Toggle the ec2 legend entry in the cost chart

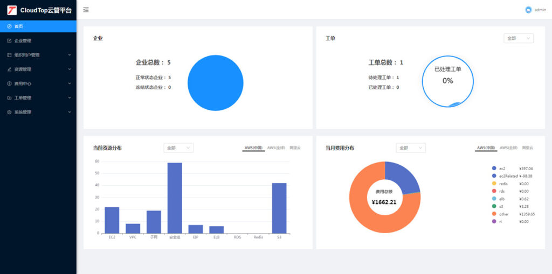(x=494, y=168)
